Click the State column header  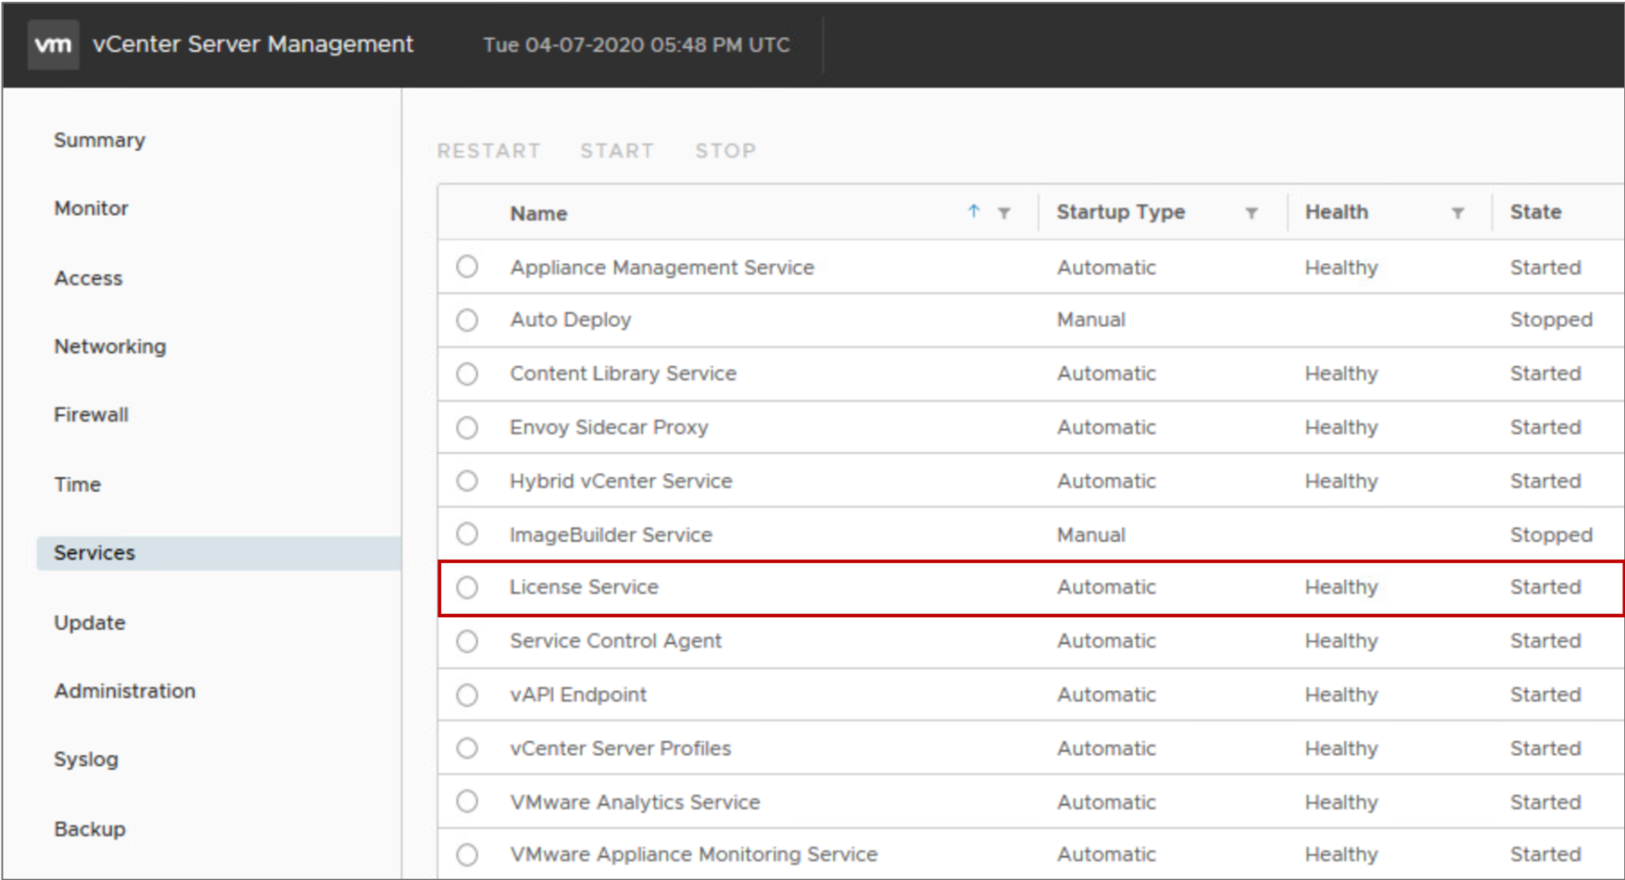[1535, 212]
